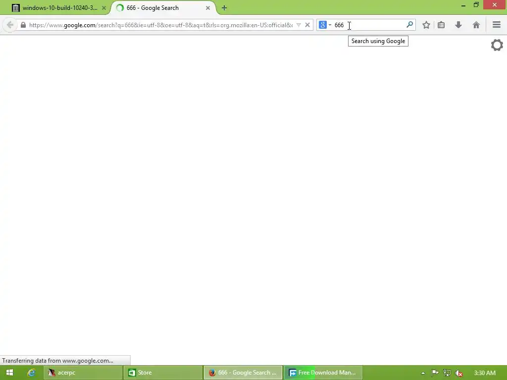Close the windows-10-build-10240 tab

click(104, 8)
